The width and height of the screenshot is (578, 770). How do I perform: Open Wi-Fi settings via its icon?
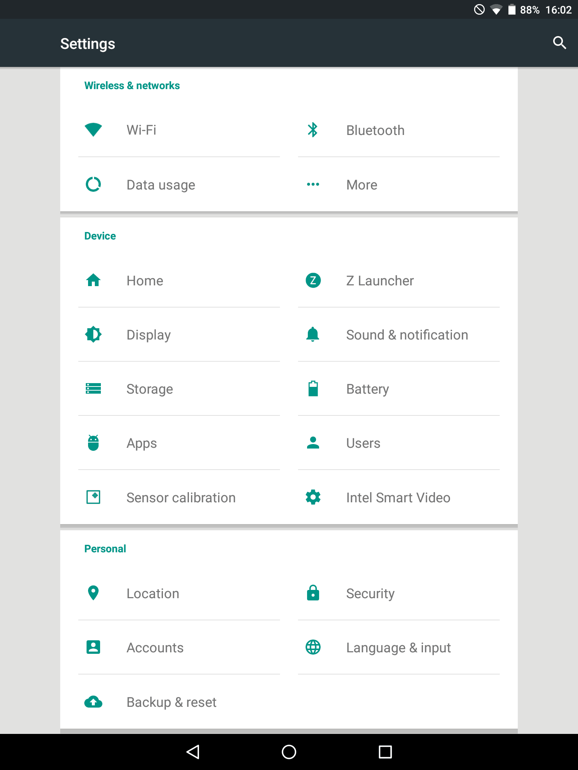(x=93, y=130)
